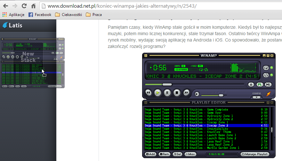Reload the page with refresh icon
The width and height of the screenshot is (282, 161).
click(24, 6)
